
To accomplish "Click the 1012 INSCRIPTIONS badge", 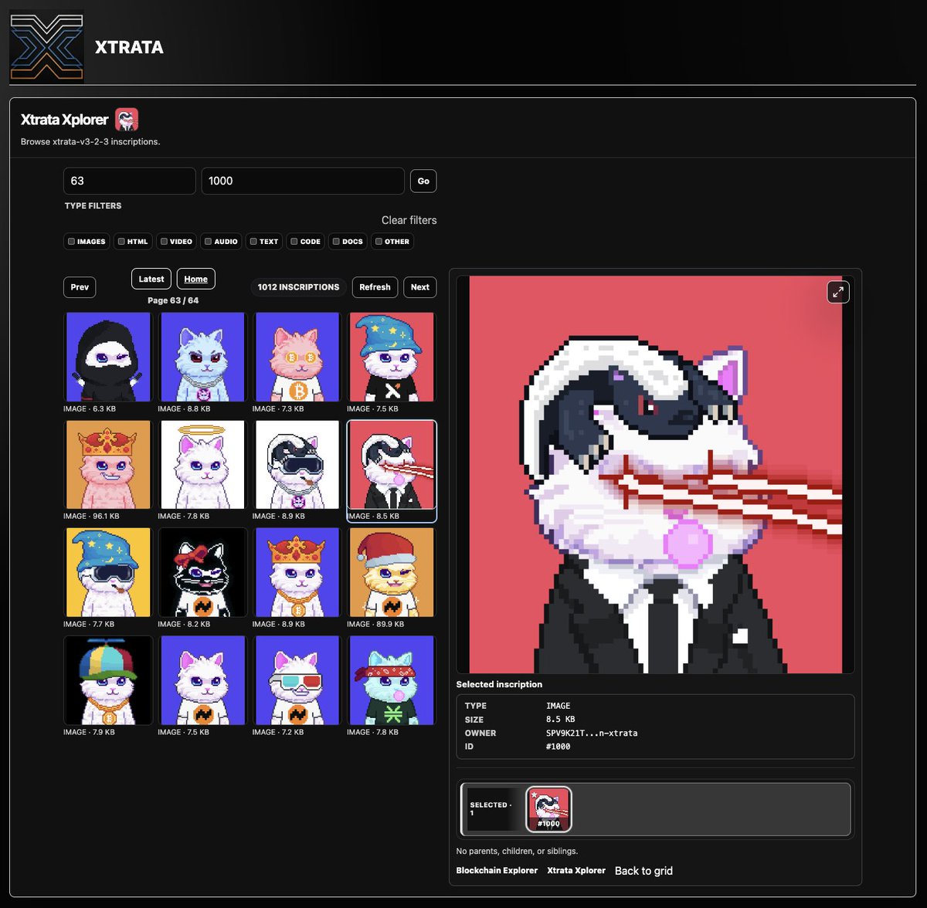I will click(x=298, y=287).
